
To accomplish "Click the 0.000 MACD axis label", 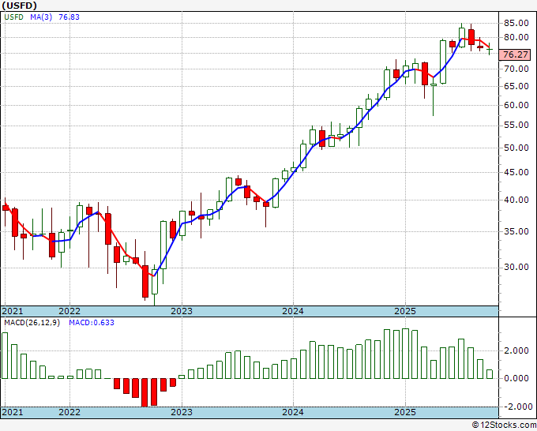I will click(518, 378).
